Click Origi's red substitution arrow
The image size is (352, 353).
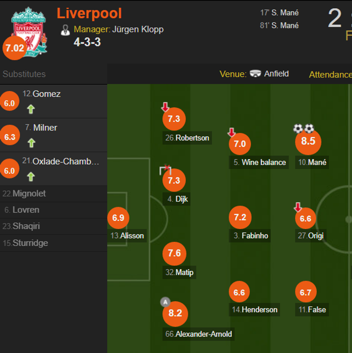tap(298, 207)
